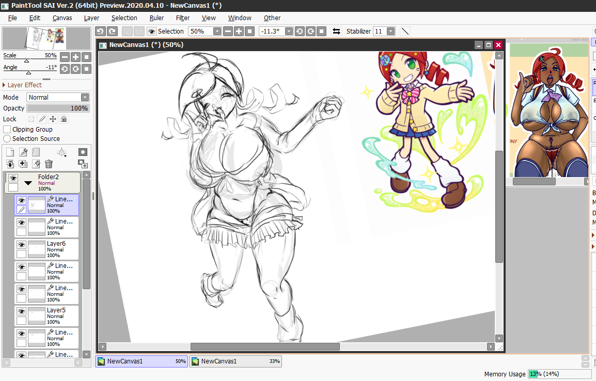
Task: Click the navigator preview thumbnail
Action: coord(46,38)
